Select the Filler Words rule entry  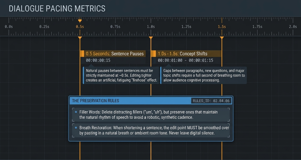coord(151,115)
